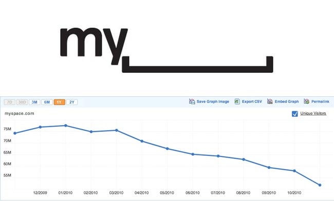Click the myspace.com graph title
This screenshot has height=201, width=334.
(20, 113)
